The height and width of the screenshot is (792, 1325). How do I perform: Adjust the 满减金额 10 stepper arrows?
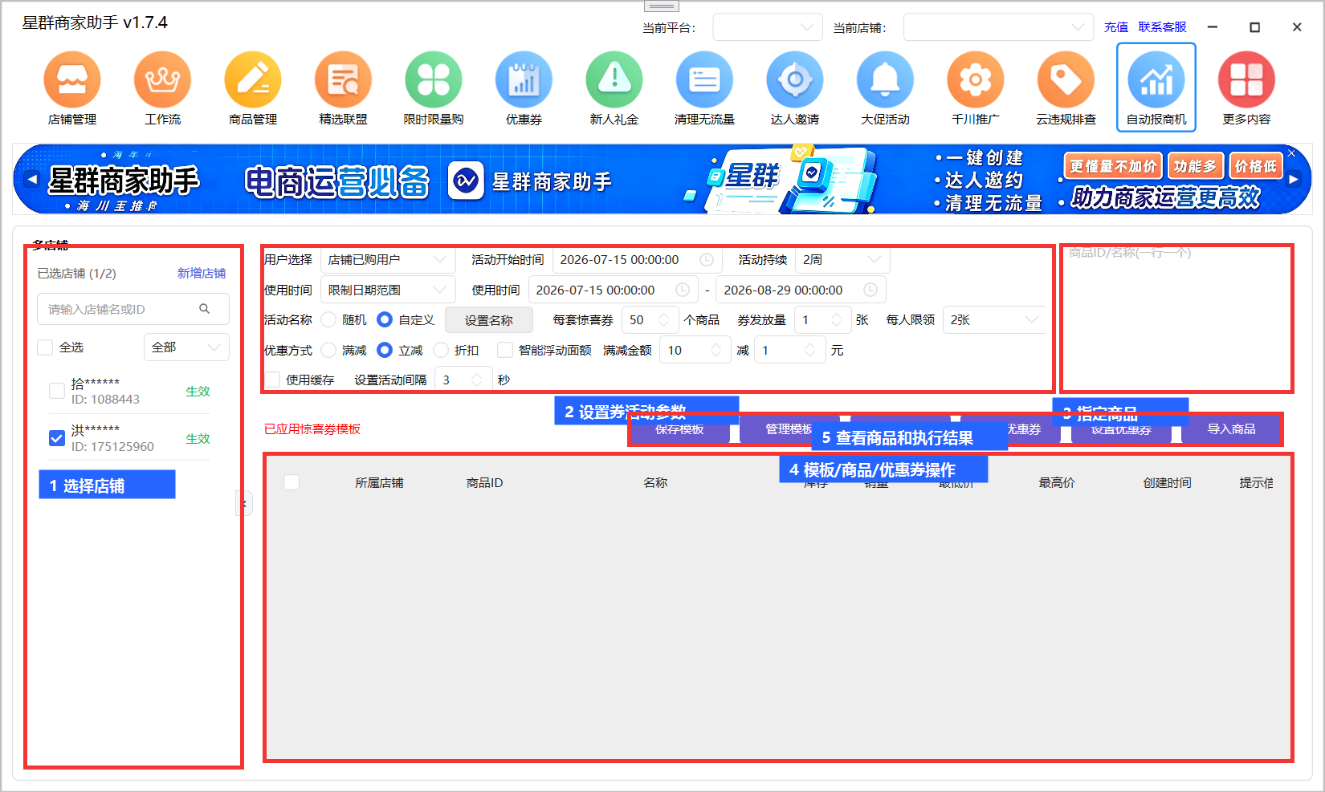tap(715, 350)
